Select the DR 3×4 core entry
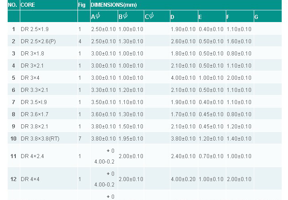 point(30,78)
